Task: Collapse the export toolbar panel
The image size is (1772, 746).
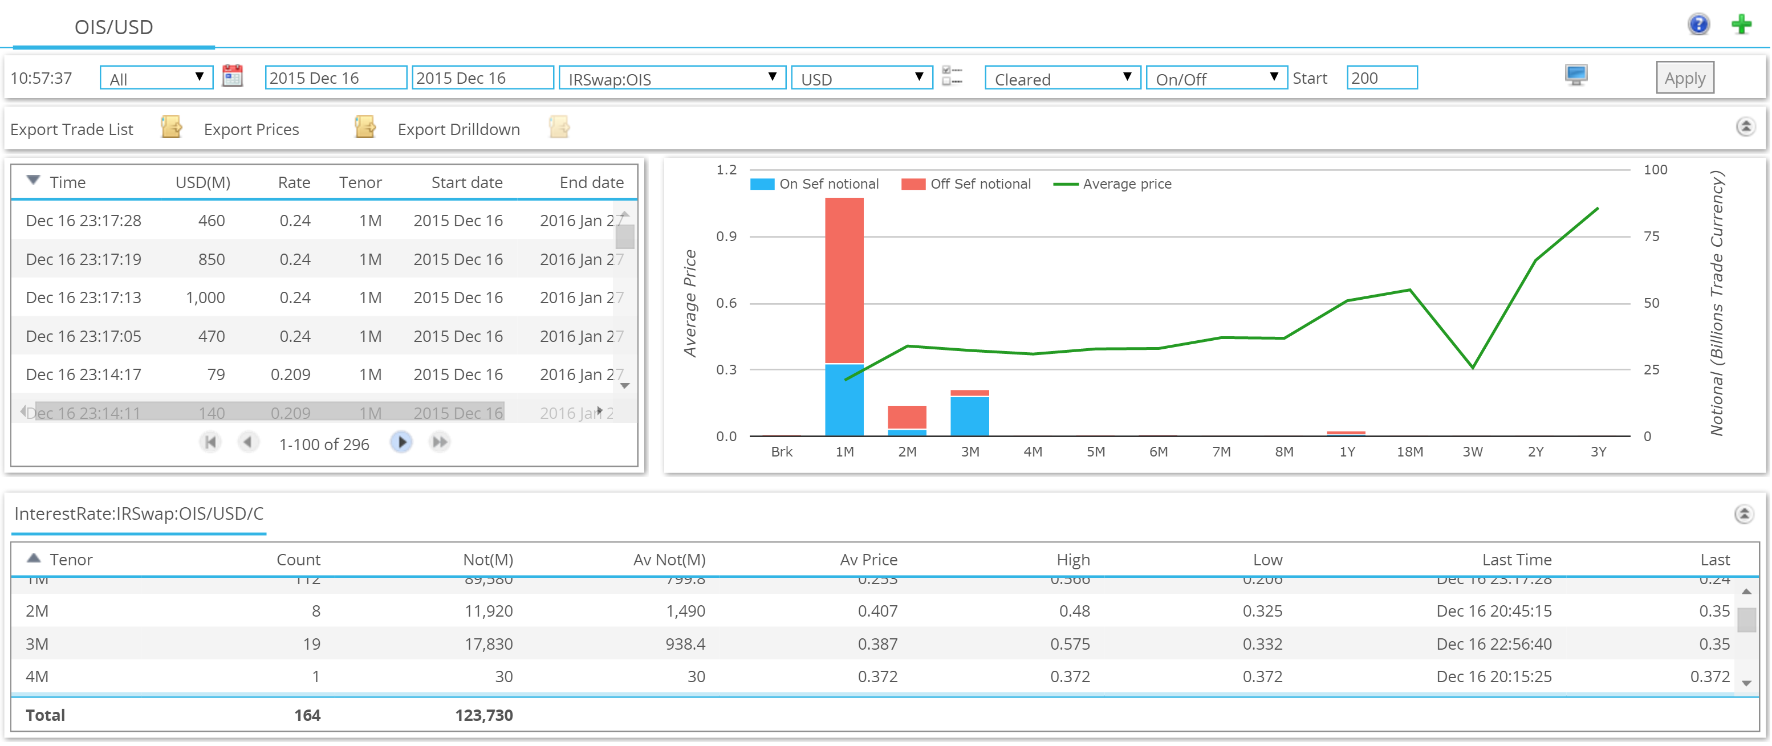Action: pos(1745,127)
